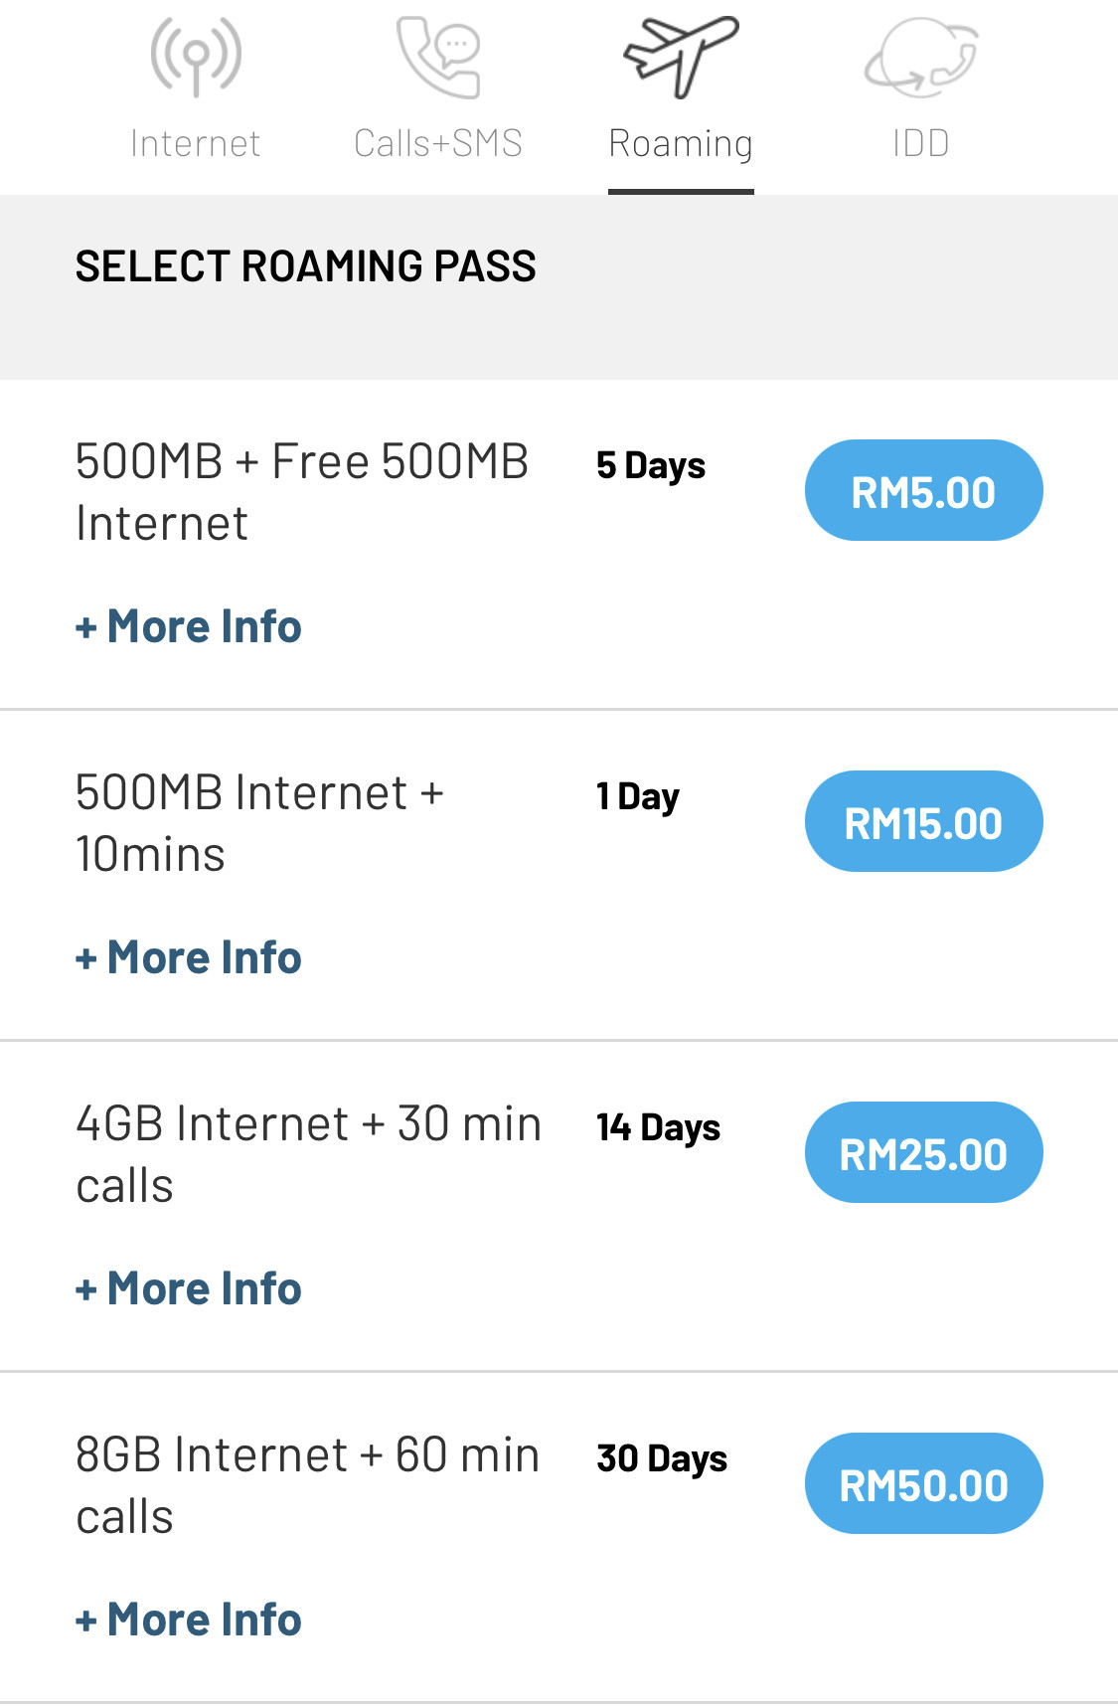Purchase the RM25.00 roaming pass
The image size is (1118, 1706).
[x=923, y=1152]
